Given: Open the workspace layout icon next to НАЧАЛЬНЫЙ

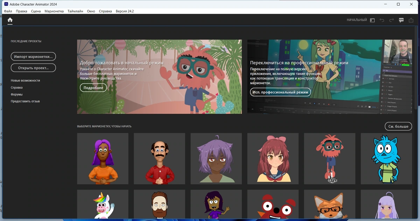Looking at the screenshot, I should click(372, 20).
